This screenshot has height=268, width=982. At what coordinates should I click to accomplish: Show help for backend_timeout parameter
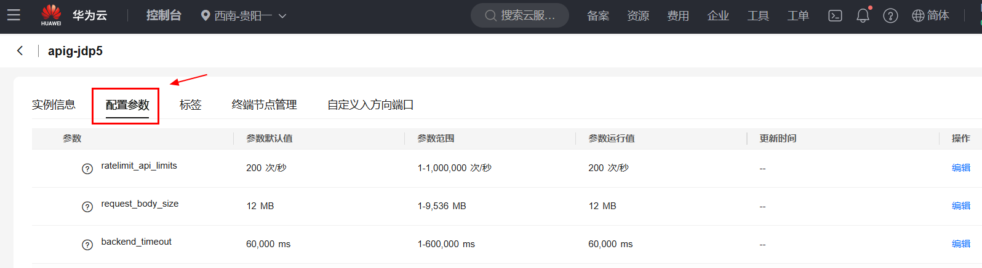[x=87, y=245]
